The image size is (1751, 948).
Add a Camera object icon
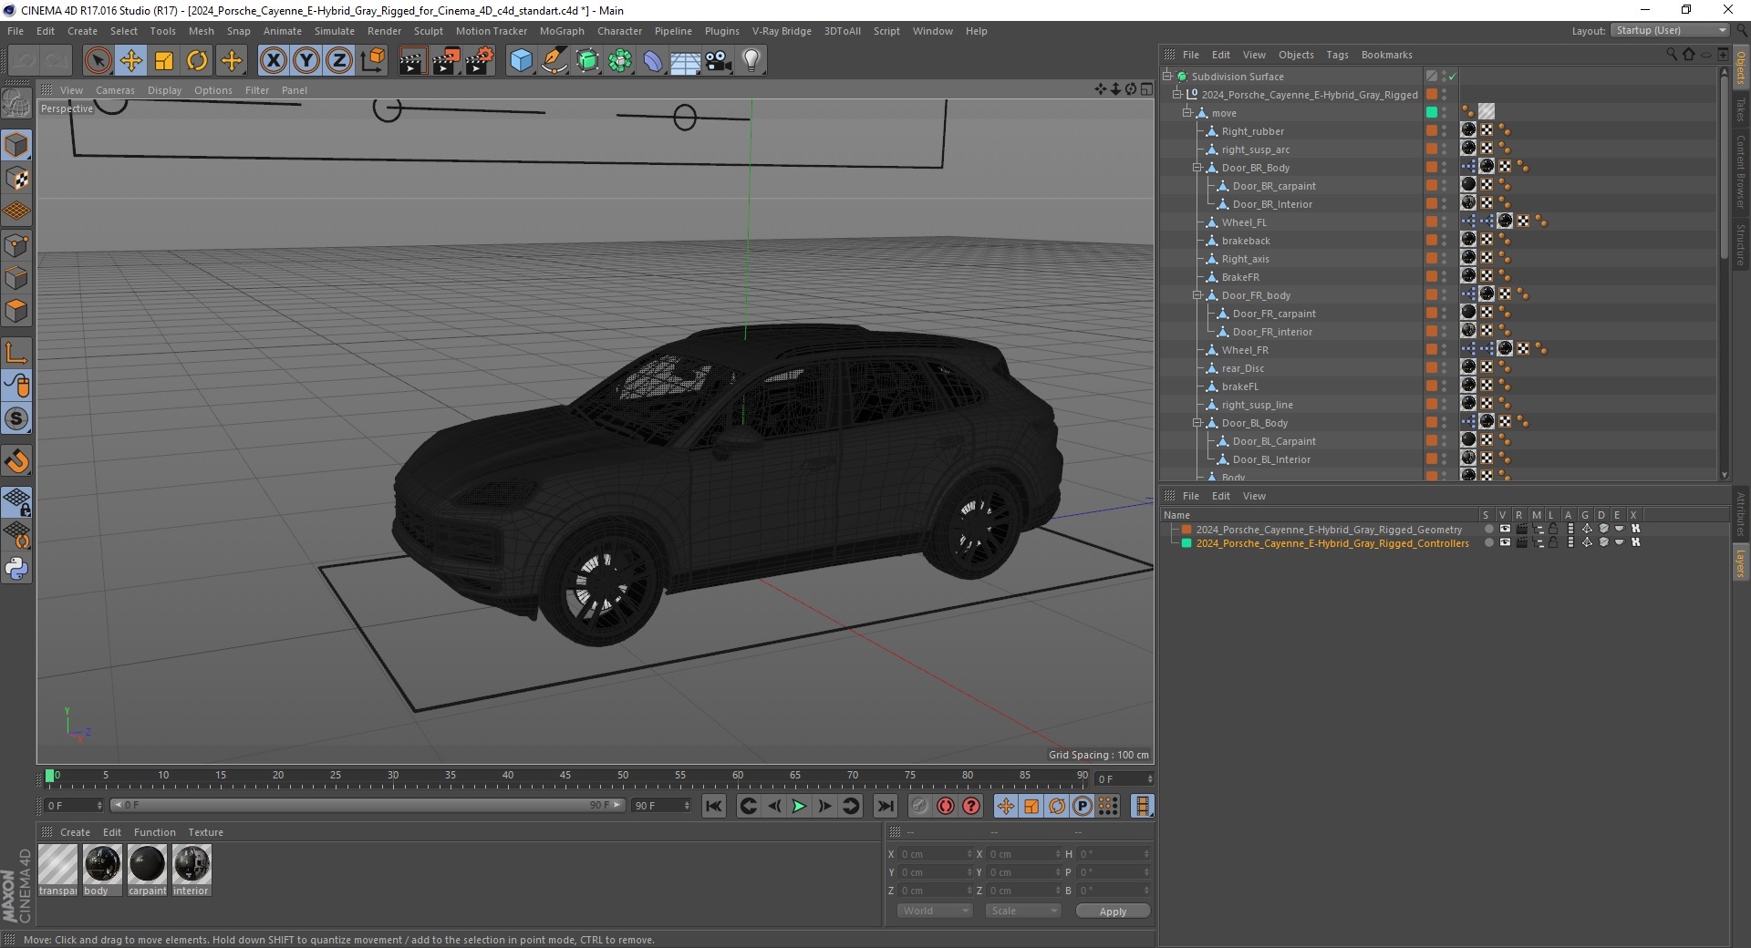point(718,61)
